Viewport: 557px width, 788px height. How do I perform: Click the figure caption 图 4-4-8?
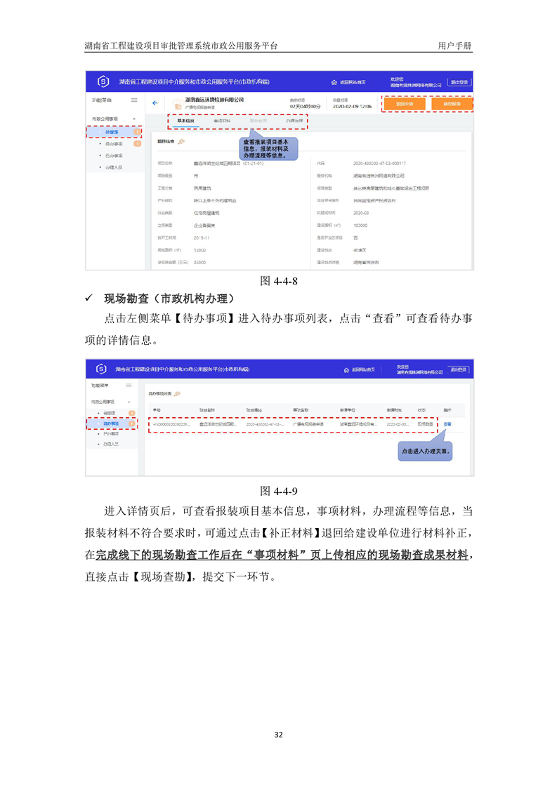pos(278,281)
